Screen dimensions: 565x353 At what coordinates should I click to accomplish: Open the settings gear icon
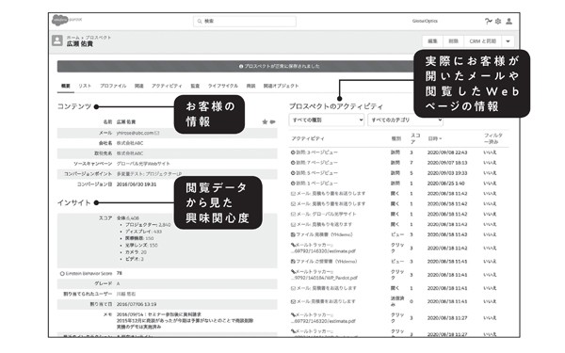[x=498, y=22]
